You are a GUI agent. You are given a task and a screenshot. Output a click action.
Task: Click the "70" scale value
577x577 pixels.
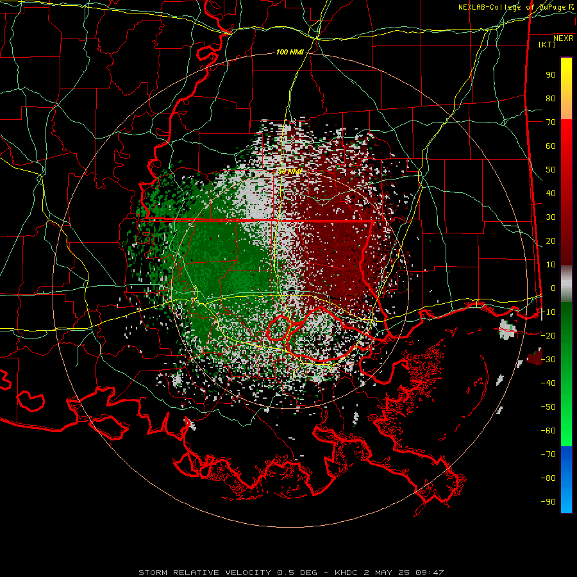click(x=551, y=122)
